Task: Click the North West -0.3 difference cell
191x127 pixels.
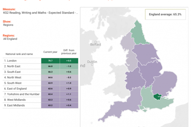Action: click(x=68, y=77)
